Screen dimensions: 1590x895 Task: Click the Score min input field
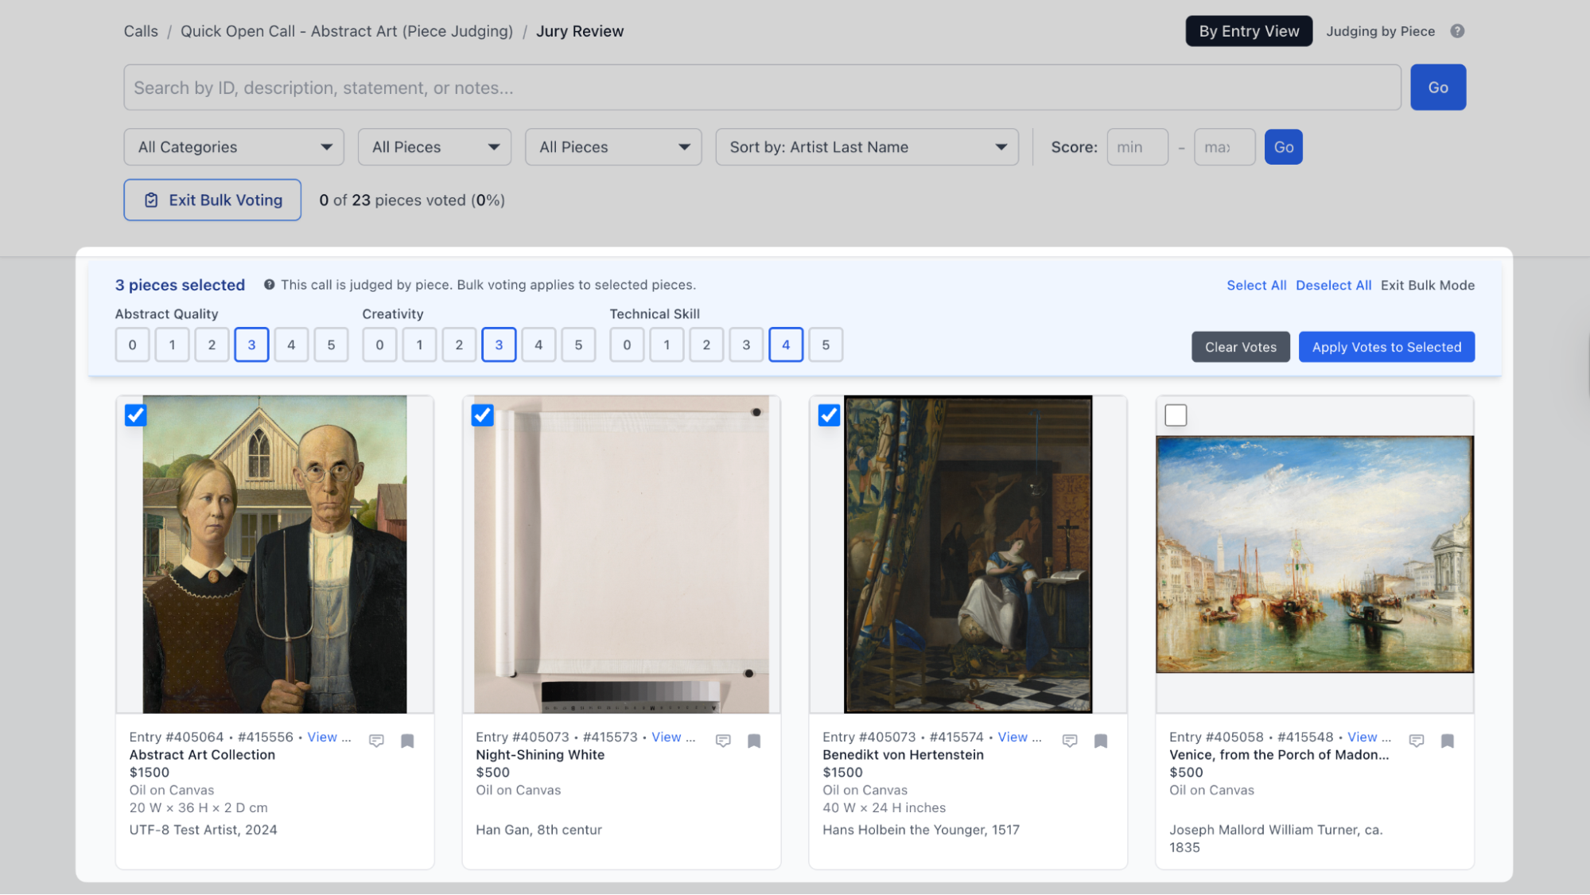point(1137,147)
